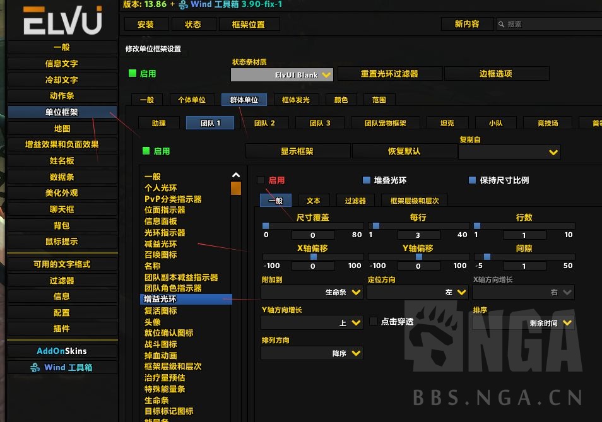Viewport: 602px width, 422px height.
Task: Adjust the 每行 slider
Action: point(377,225)
